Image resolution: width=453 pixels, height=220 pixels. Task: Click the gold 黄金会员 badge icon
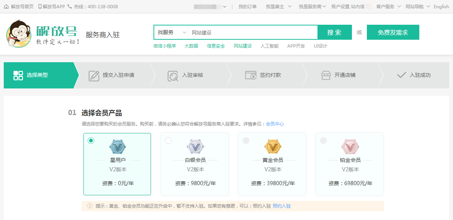pos(273,147)
